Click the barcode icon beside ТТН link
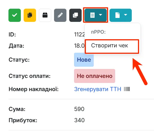This screenshot has width=154, height=132. pyautogui.click(x=127, y=89)
